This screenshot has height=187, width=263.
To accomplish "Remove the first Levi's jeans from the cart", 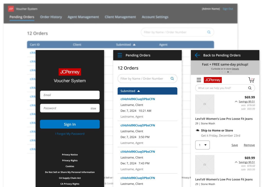I will coord(249,145).
